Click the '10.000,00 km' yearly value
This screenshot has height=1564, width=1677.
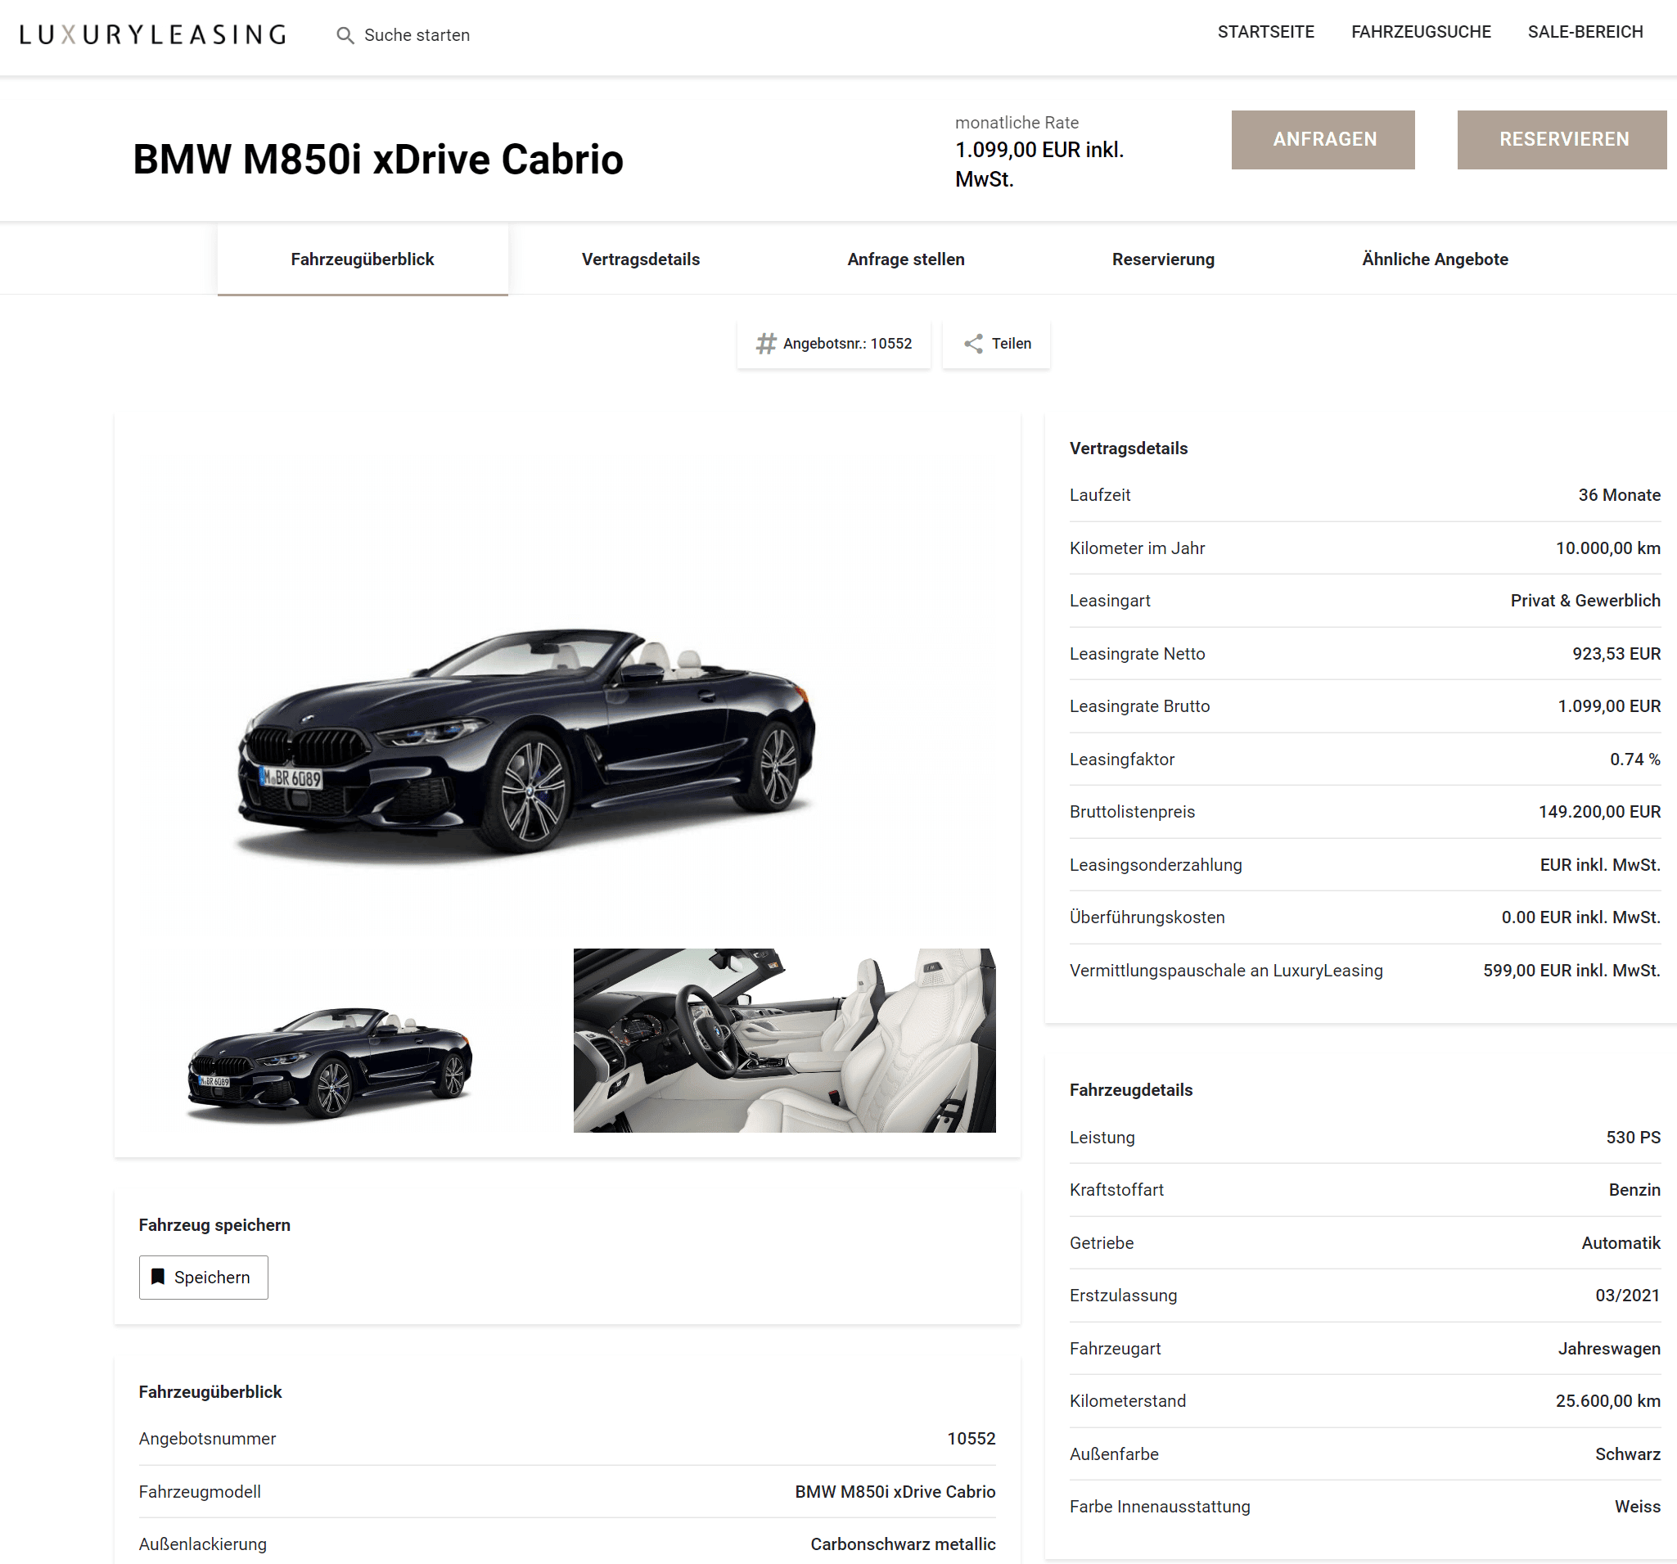coord(1607,548)
